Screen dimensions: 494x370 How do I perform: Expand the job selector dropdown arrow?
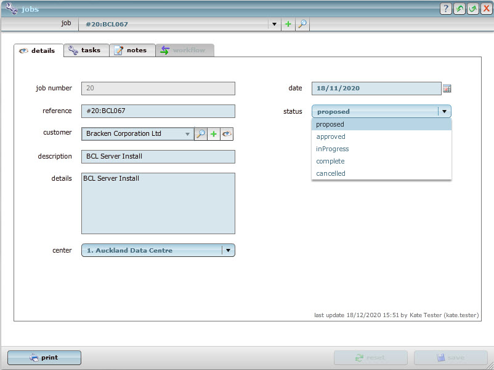(x=274, y=25)
